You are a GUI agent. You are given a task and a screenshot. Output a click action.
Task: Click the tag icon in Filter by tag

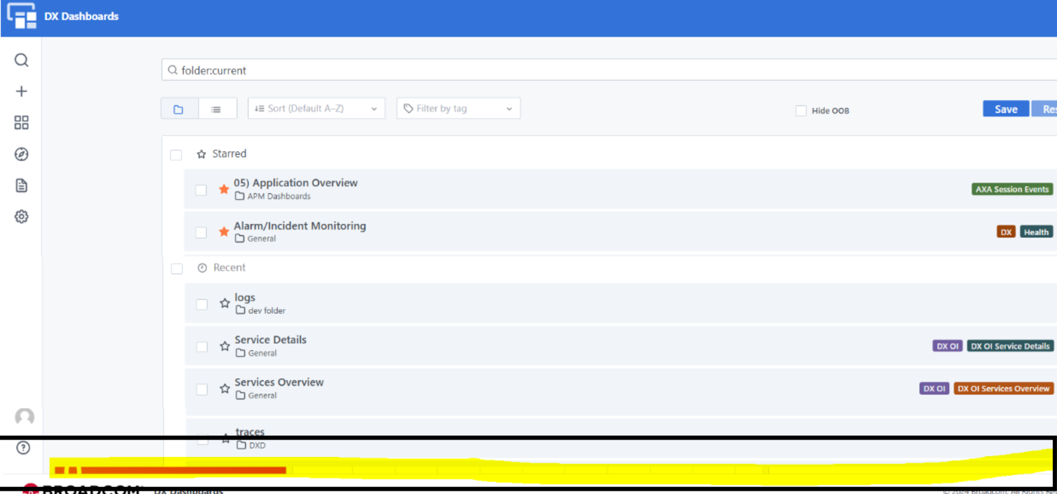409,108
